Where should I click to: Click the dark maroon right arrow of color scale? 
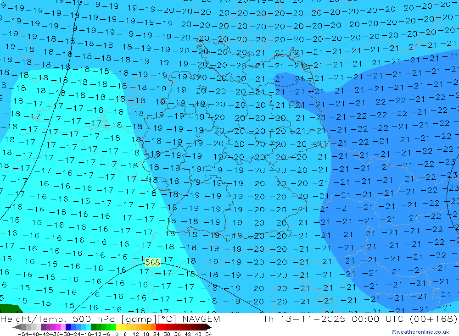(209, 327)
